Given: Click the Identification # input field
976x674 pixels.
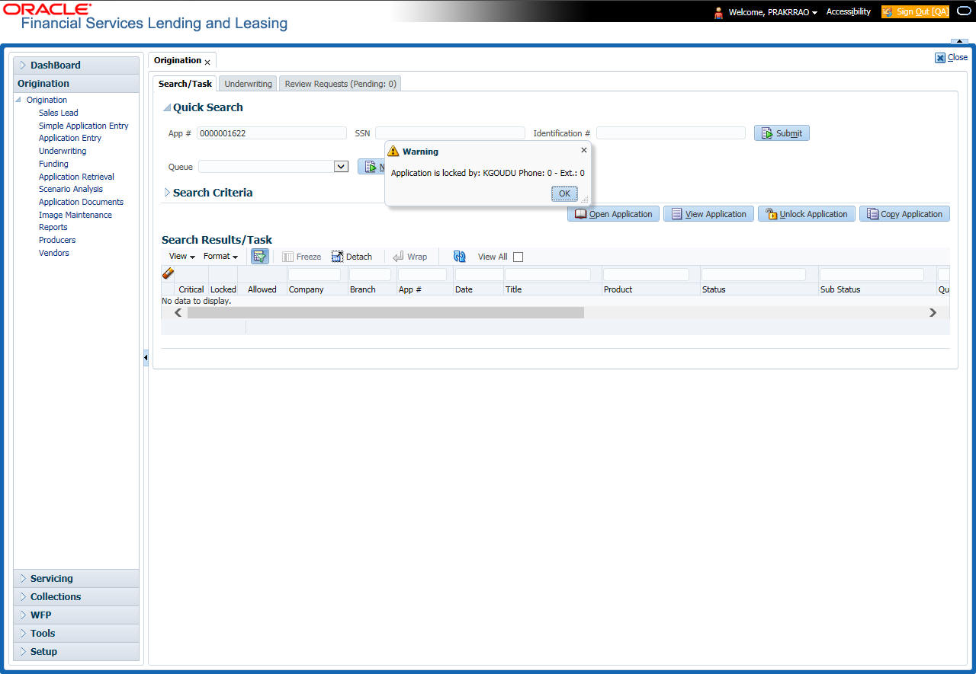Looking at the screenshot, I should pyautogui.click(x=671, y=133).
